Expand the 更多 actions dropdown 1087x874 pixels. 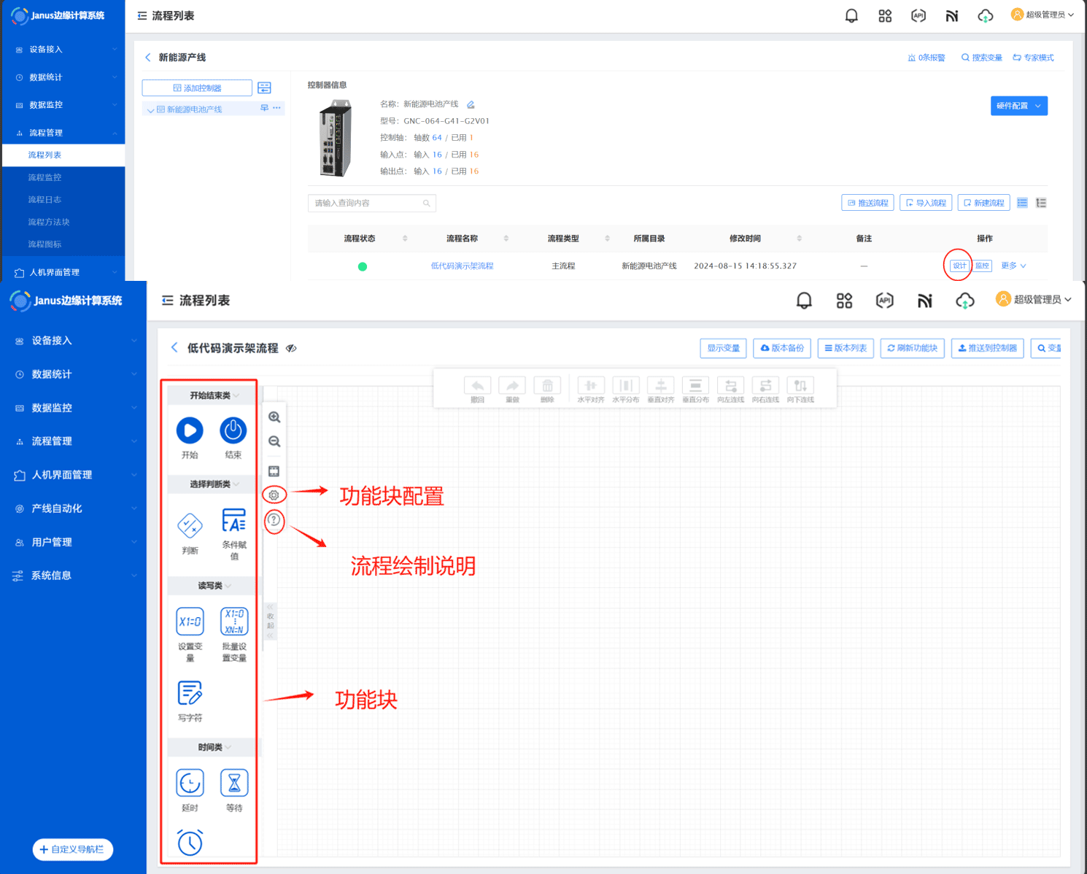click(x=1013, y=266)
